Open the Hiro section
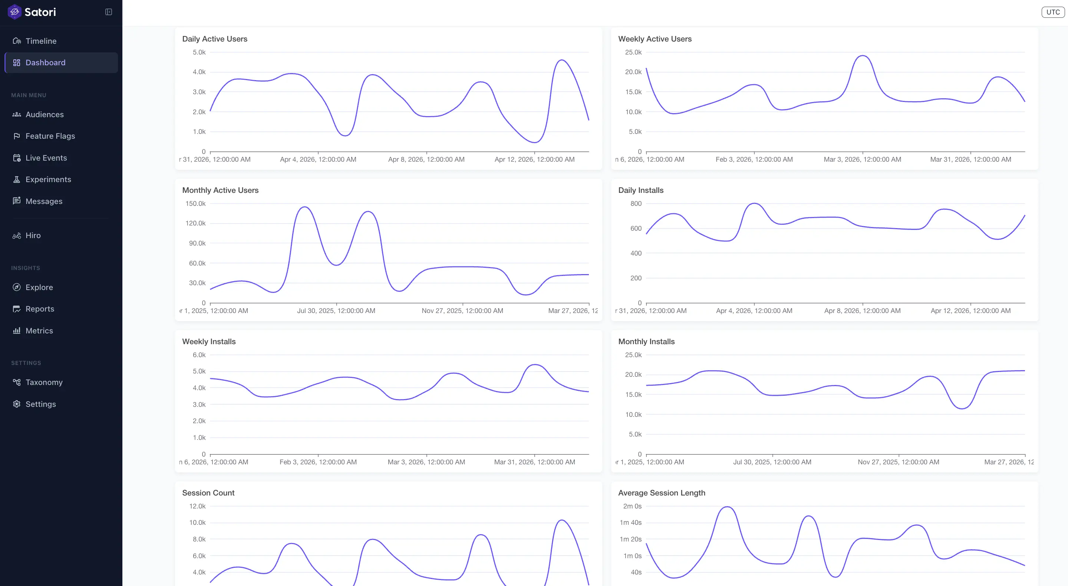This screenshot has width=1068, height=586. [33, 235]
